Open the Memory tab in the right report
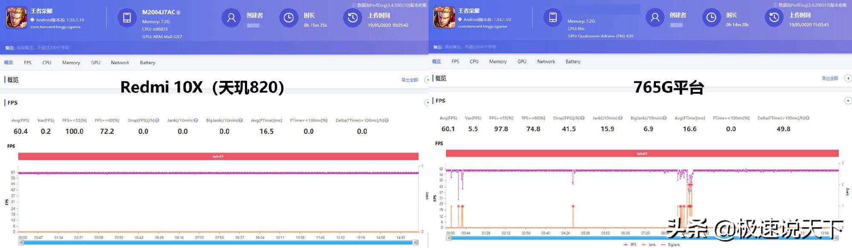Screen dimensions: 852x248 (498, 62)
